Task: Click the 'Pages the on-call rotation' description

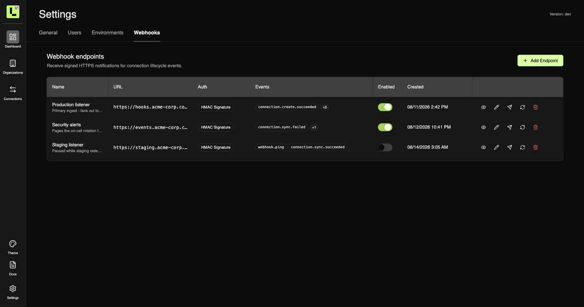Action: [x=77, y=131]
